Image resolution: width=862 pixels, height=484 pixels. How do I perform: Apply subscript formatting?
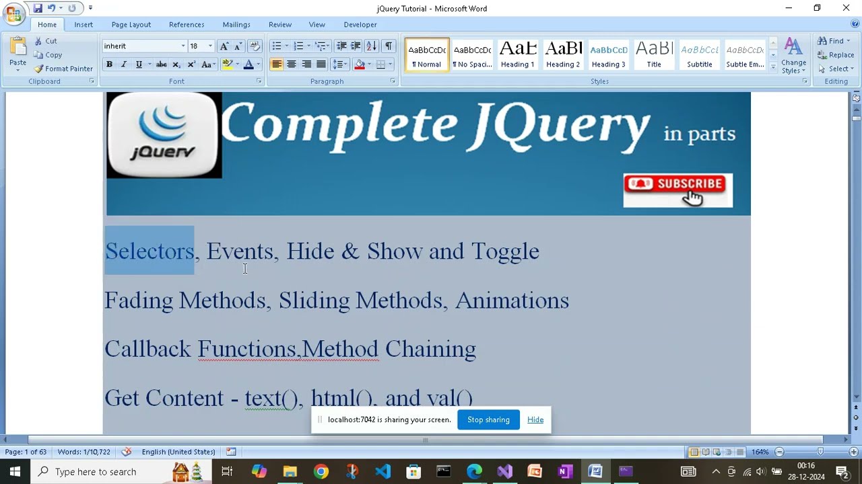click(x=176, y=65)
